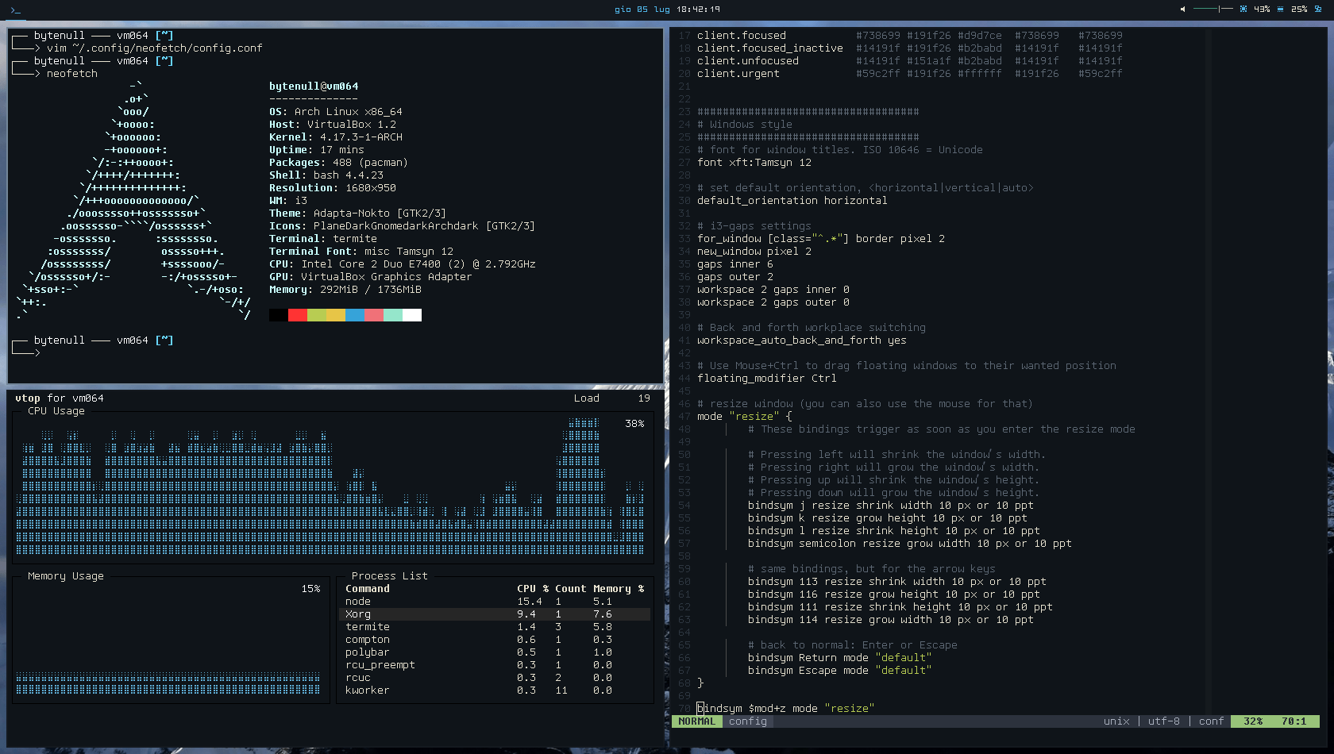Screen dimensions: 1334x754
Task: Click the memory icon beside 25%
Action: point(1280,10)
